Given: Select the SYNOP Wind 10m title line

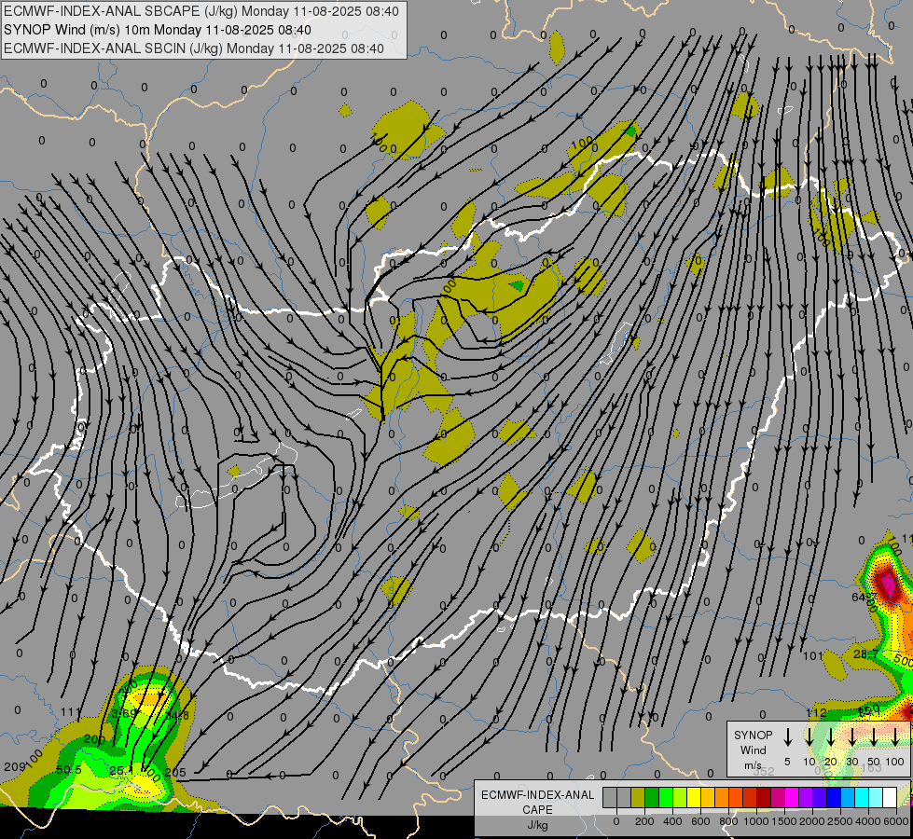Looking at the screenshot, I should coord(158,30).
